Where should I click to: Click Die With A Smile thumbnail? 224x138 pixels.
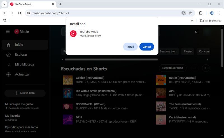[x=67, y=93]
